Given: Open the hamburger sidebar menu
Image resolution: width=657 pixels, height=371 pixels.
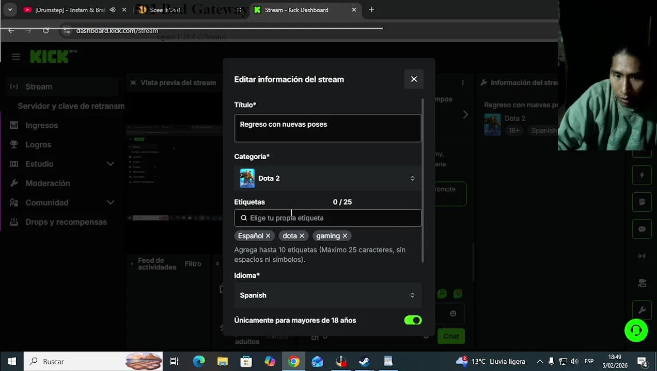Looking at the screenshot, I should point(15,57).
